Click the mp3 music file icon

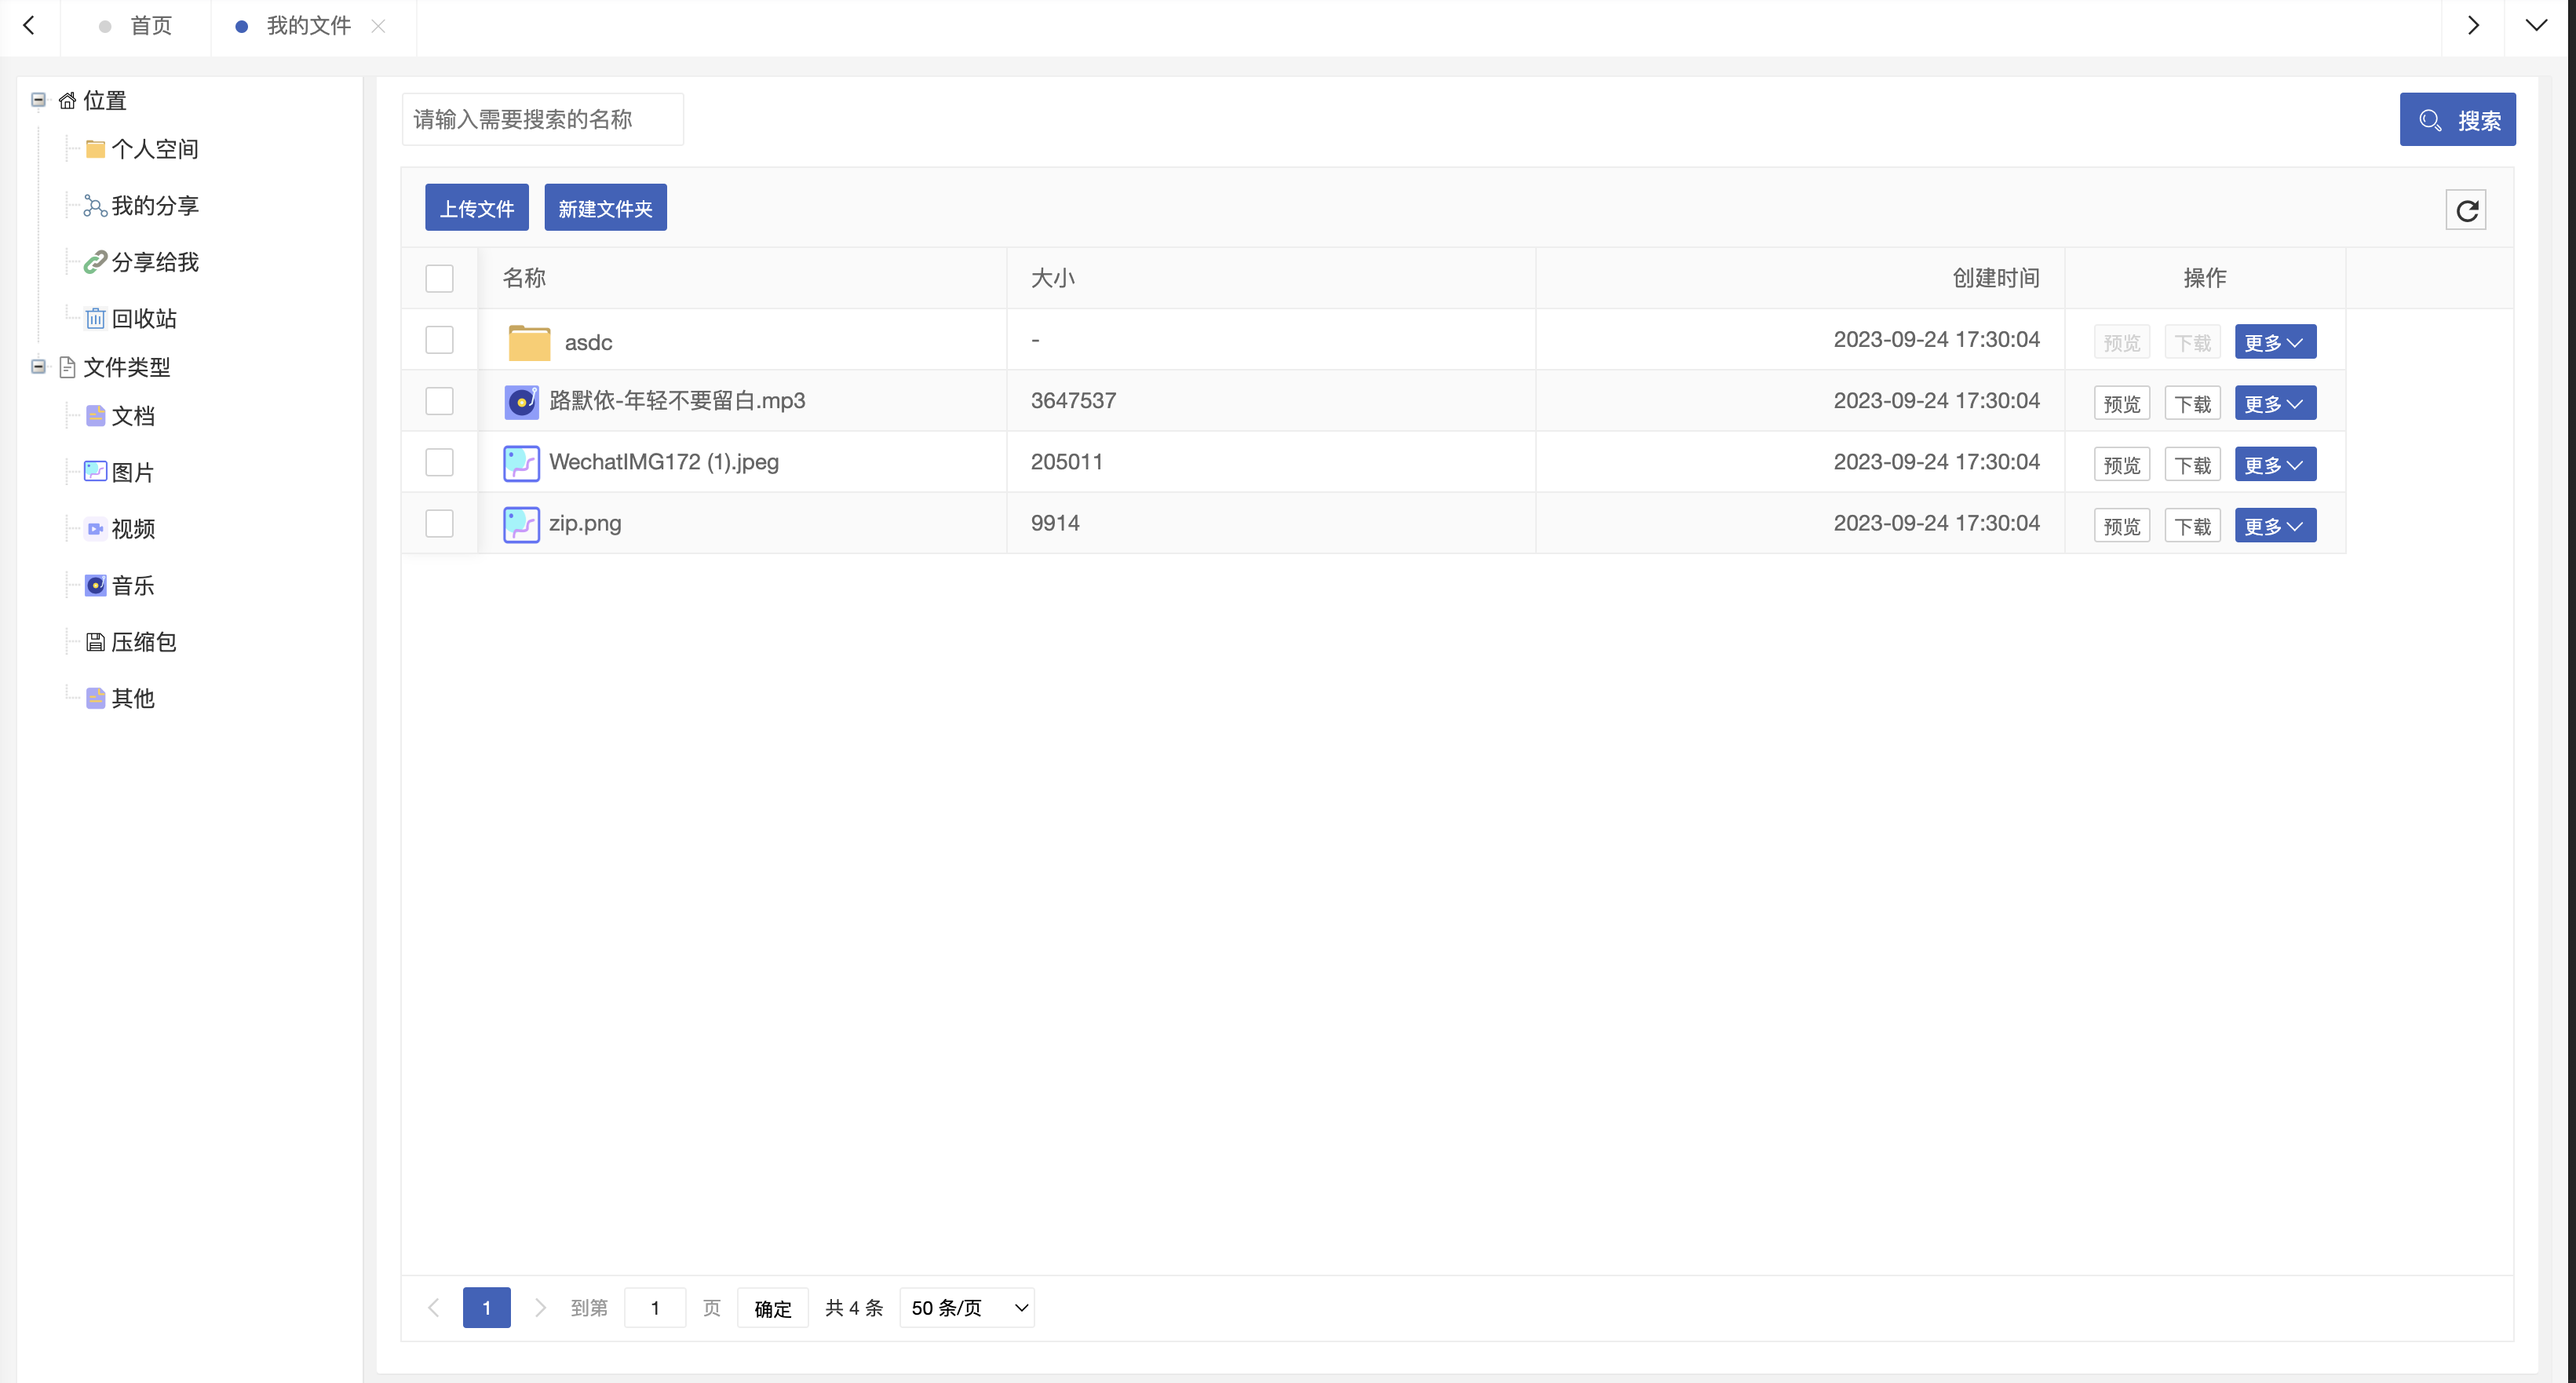click(x=521, y=401)
